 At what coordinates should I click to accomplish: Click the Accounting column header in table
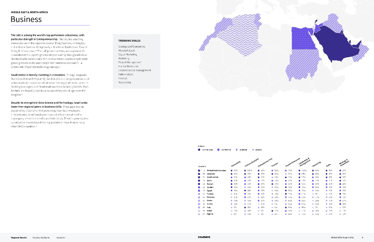236,164
